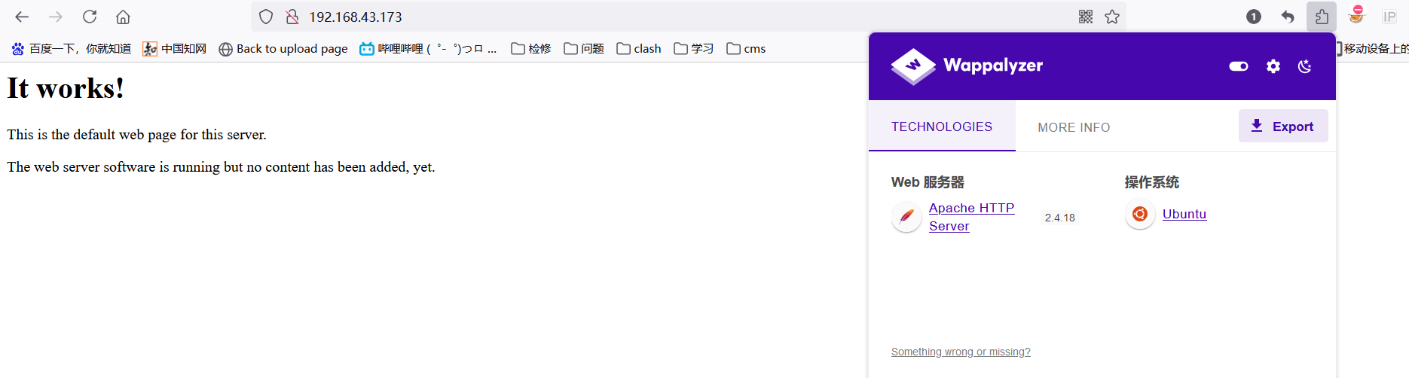Bookmark this page with the star
The width and height of the screenshot is (1409, 378).
(x=1112, y=17)
